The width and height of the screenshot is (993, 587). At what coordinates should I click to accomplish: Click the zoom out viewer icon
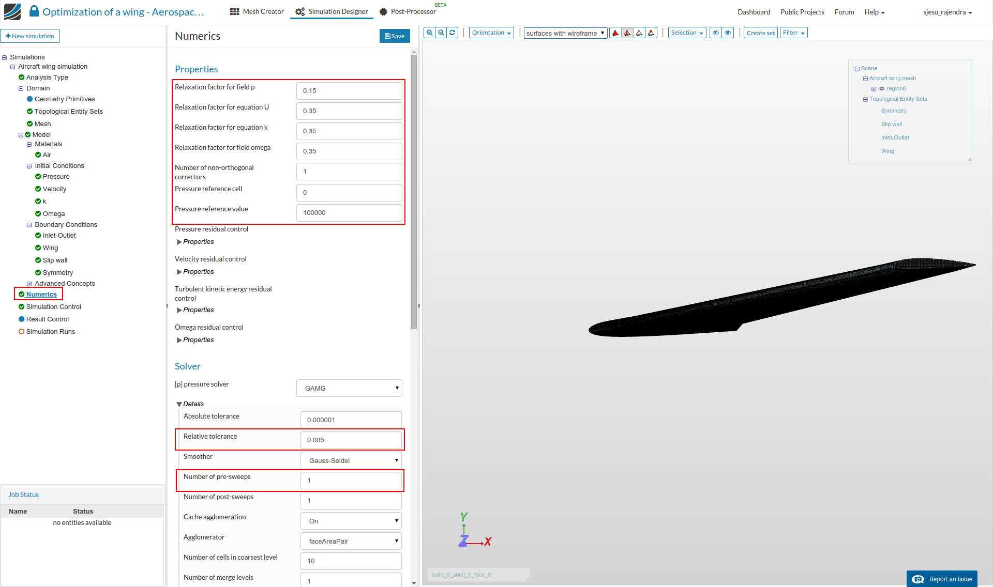pyautogui.click(x=441, y=33)
